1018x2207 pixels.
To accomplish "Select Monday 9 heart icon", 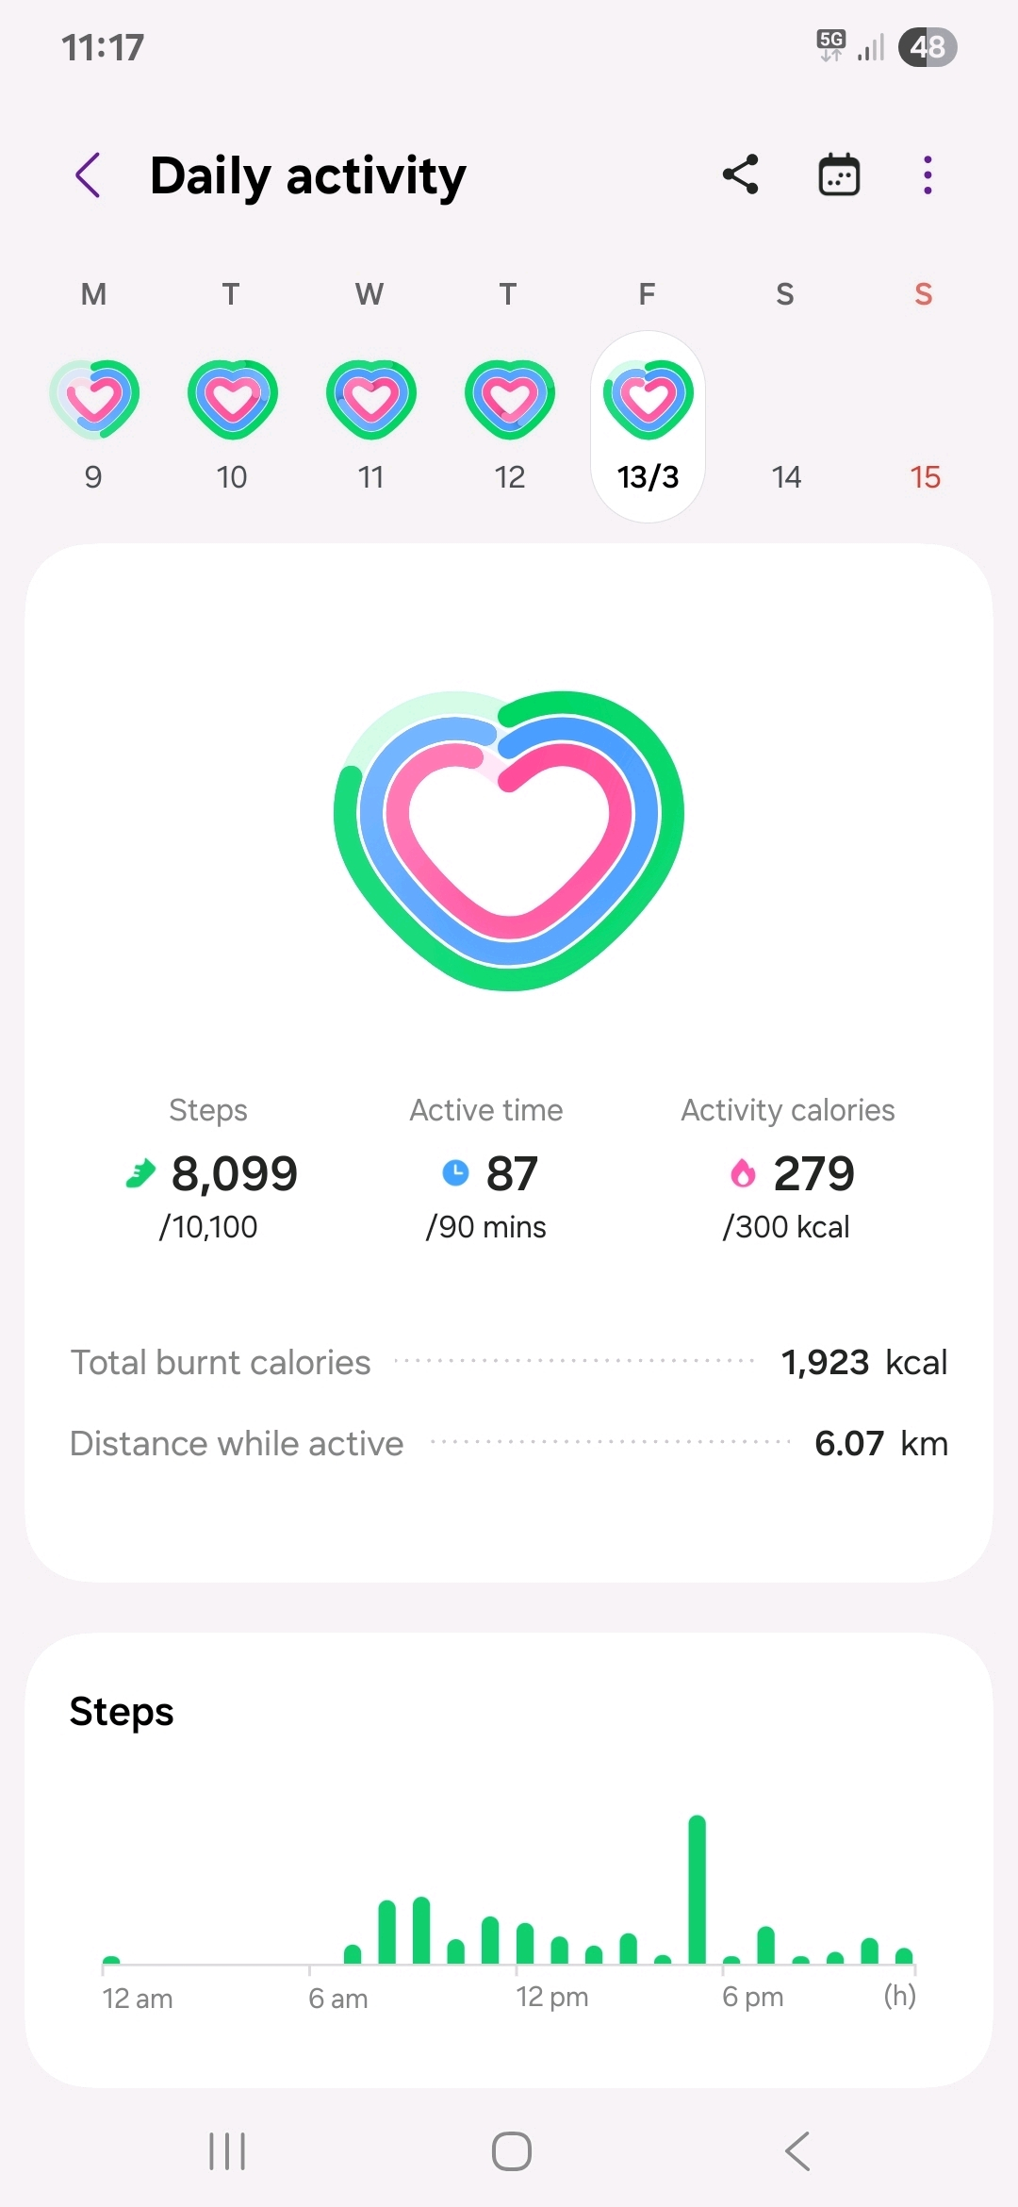I will tap(94, 400).
